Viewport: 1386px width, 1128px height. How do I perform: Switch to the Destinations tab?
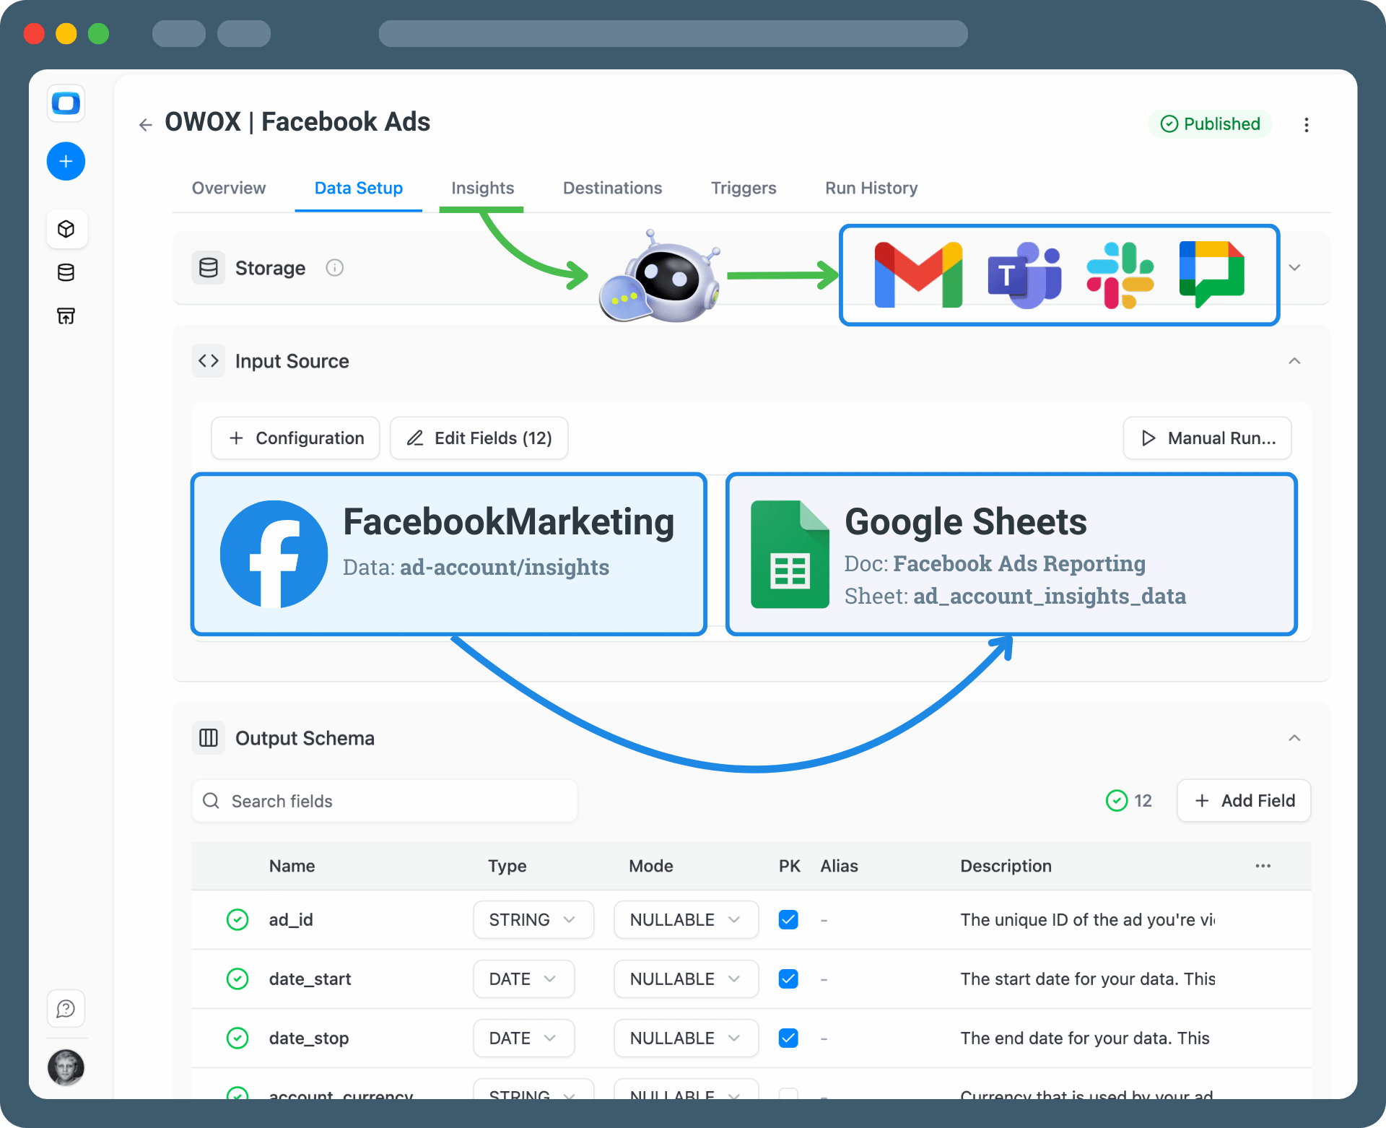tap(611, 188)
